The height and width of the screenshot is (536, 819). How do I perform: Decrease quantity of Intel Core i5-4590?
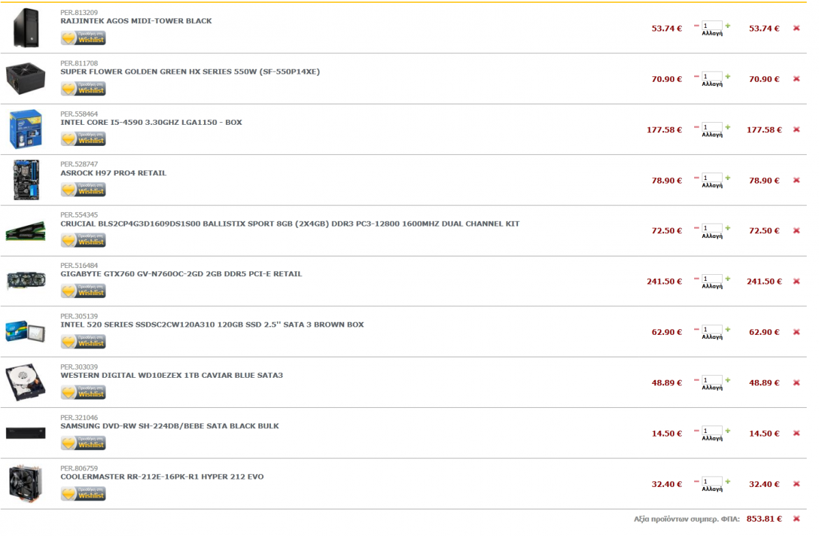pyautogui.click(x=697, y=127)
